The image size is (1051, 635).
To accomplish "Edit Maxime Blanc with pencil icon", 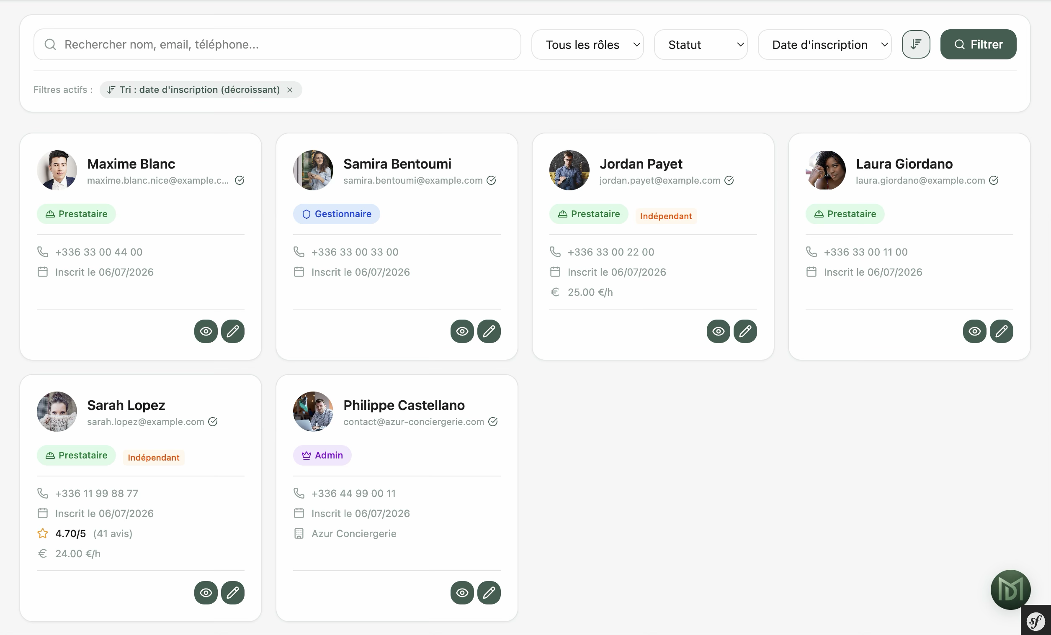I will tap(232, 331).
